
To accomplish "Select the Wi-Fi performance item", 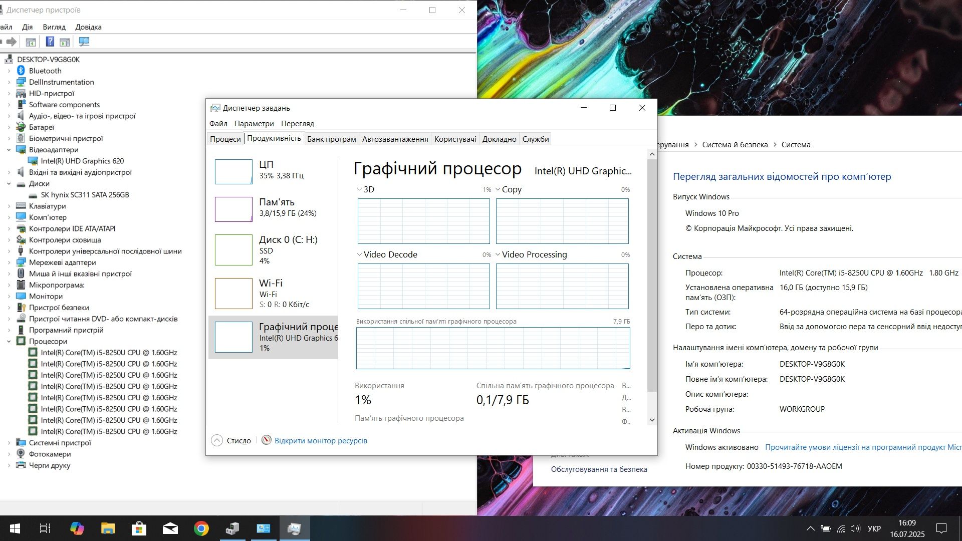I will point(273,293).
